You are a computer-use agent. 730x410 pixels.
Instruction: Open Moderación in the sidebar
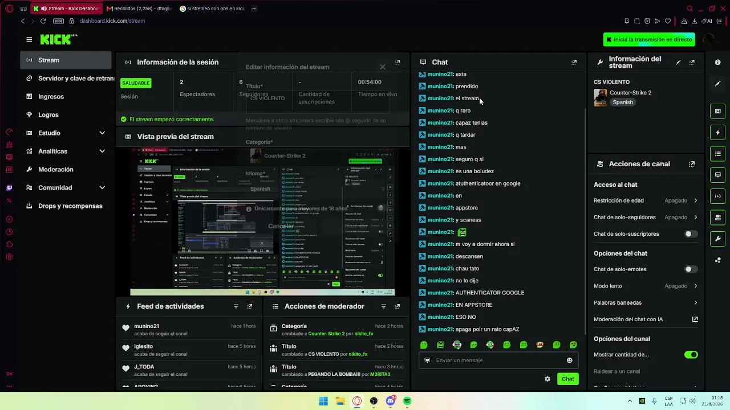click(x=66, y=169)
